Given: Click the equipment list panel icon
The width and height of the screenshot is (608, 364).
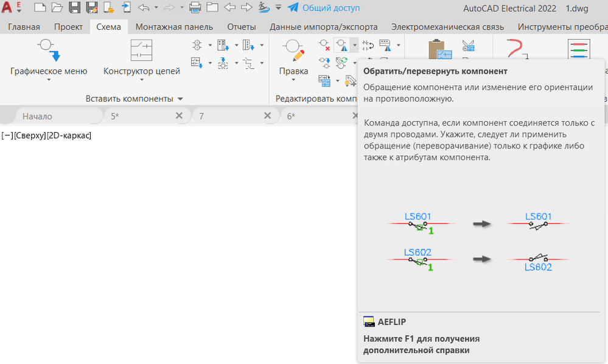Looking at the screenshot, I should 197,63.
